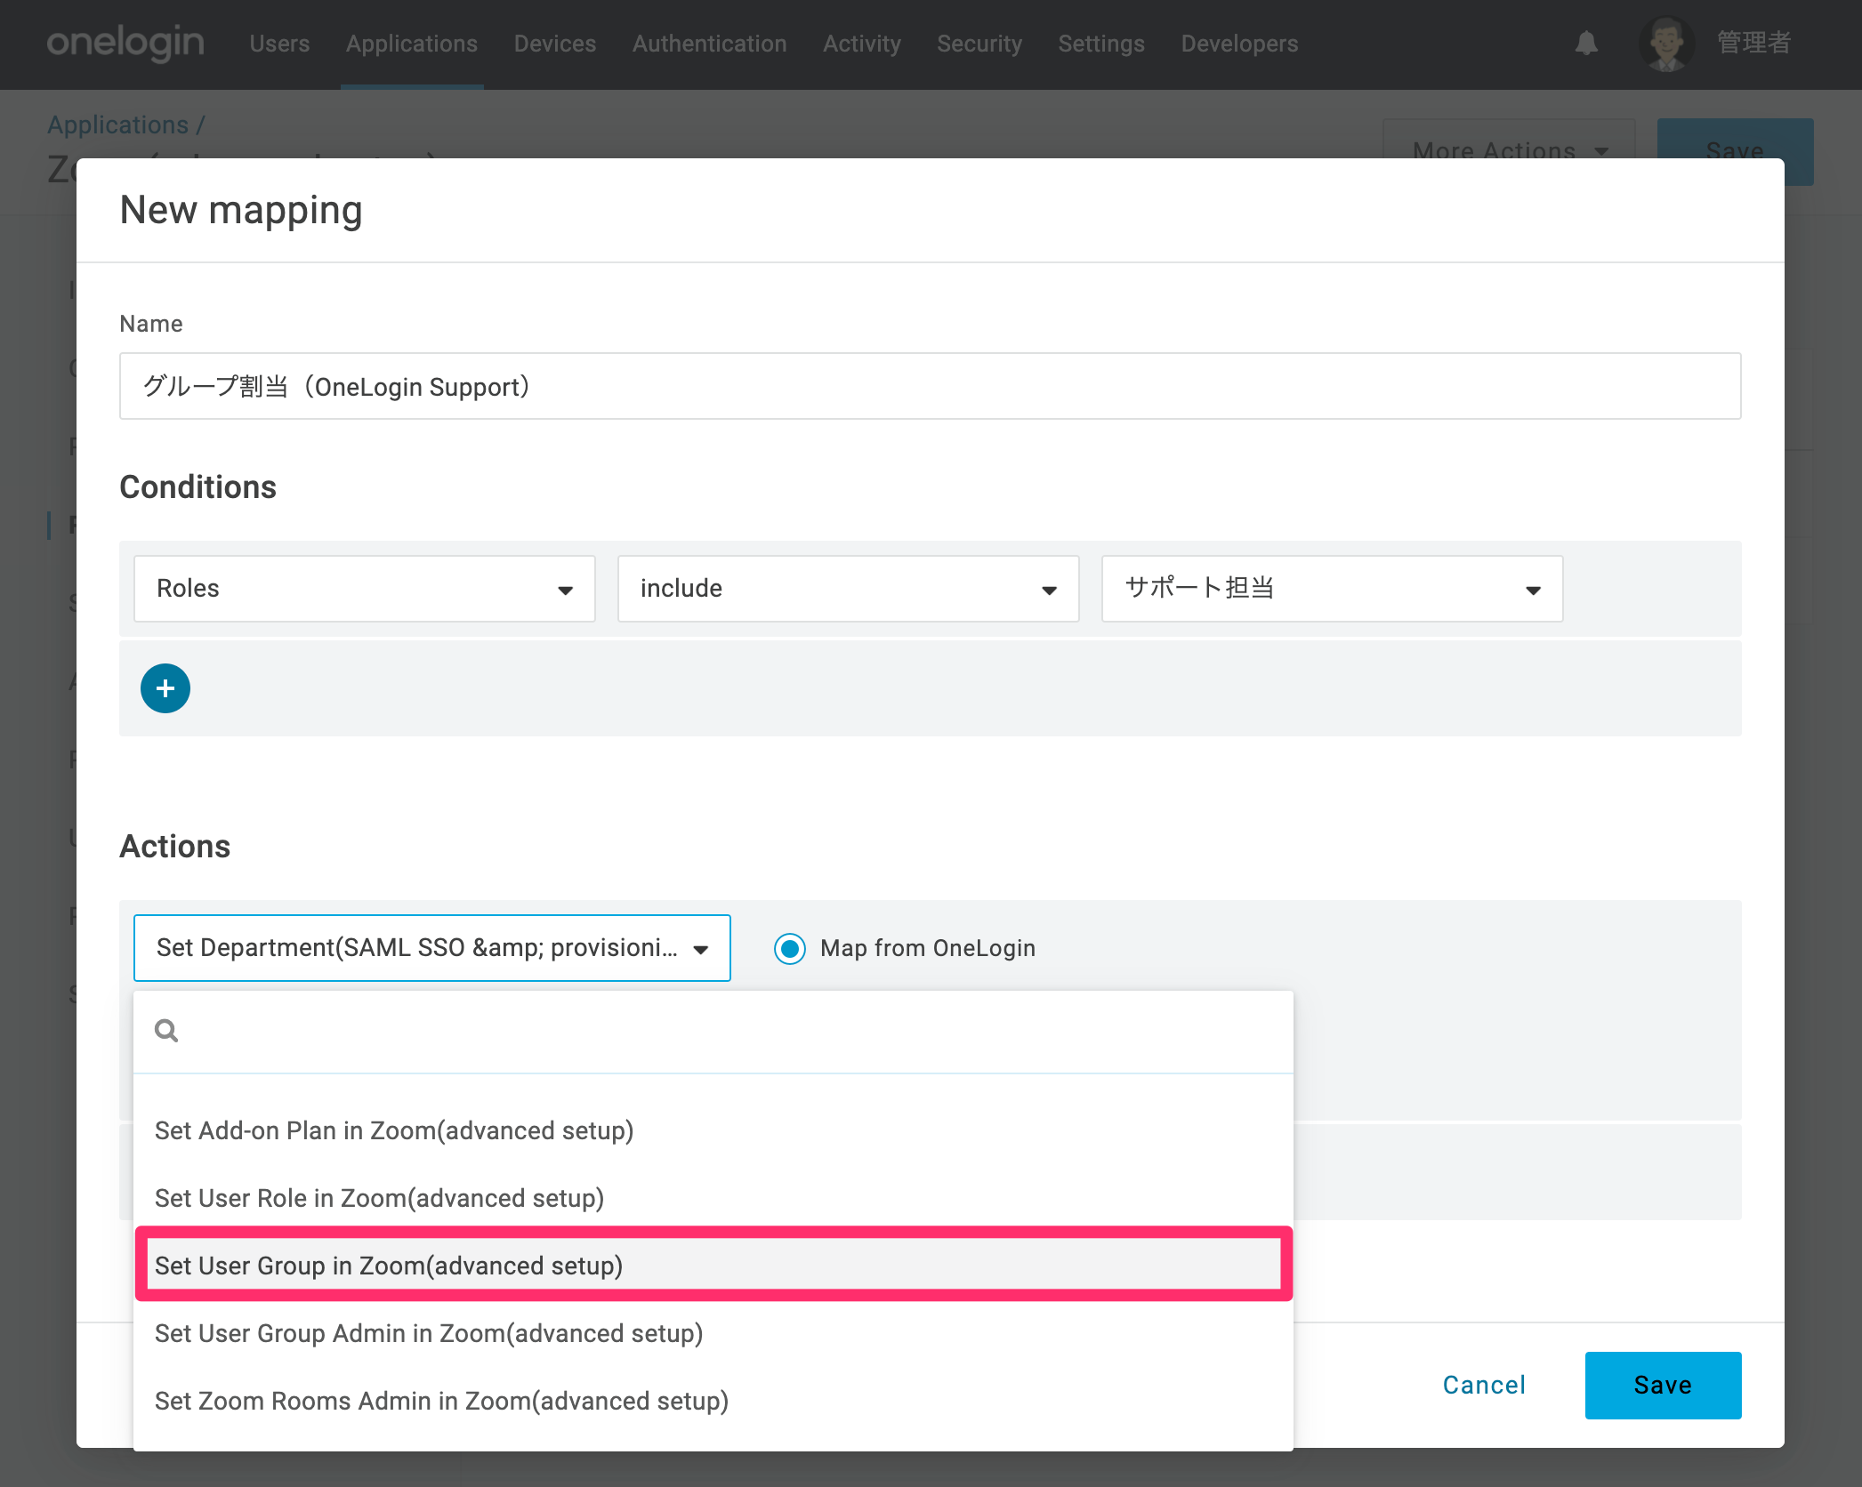Open the Developers menu
The width and height of the screenshot is (1862, 1487).
click(1239, 44)
